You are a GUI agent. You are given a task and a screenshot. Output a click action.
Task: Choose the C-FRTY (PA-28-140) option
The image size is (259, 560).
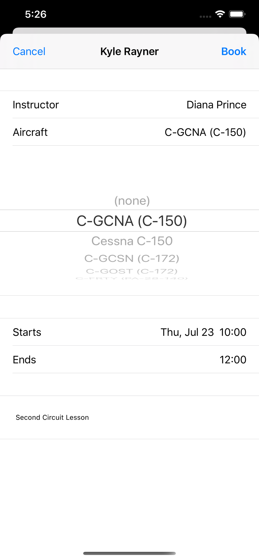(132, 278)
